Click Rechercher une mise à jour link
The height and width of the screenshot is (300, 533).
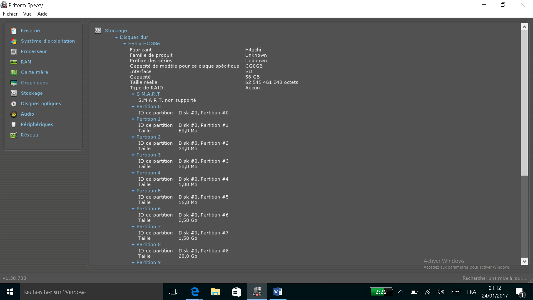[494, 278]
